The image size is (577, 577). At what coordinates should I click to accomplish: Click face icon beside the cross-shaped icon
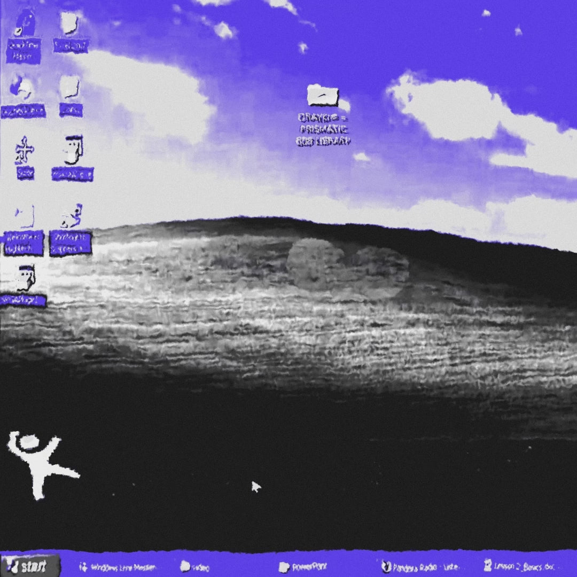[73, 151]
